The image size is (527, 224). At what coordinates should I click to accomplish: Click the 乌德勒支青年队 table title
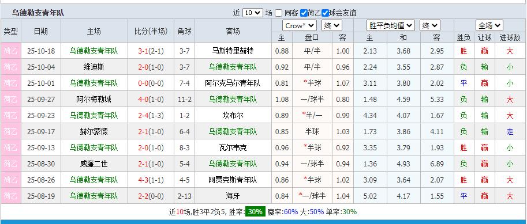(38, 13)
